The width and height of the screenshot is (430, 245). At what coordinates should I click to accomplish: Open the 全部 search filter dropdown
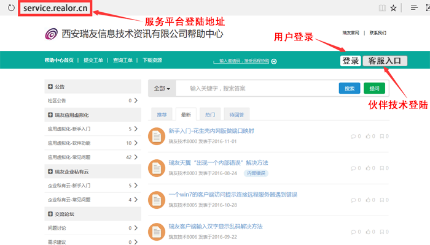pos(162,88)
